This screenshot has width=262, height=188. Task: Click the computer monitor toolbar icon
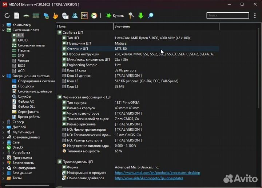coord(46,16)
